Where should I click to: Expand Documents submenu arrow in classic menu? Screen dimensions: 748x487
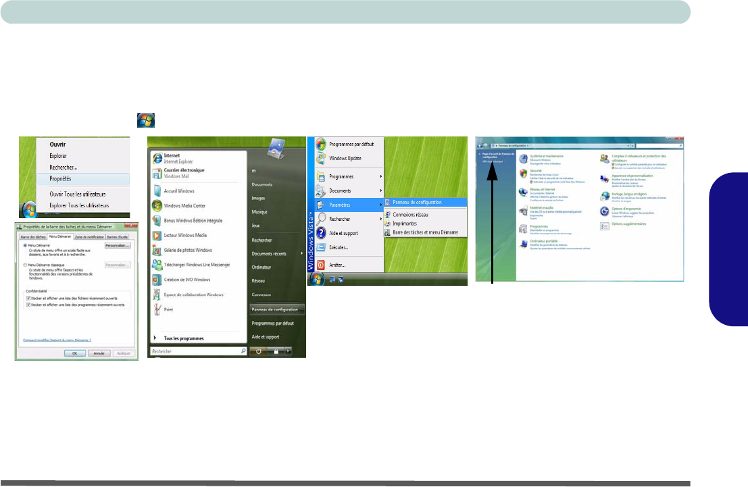pyautogui.click(x=380, y=190)
